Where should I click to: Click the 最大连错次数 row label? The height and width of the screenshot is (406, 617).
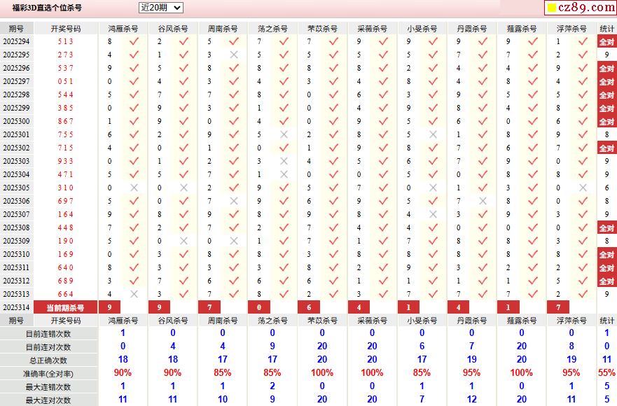click(48, 387)
